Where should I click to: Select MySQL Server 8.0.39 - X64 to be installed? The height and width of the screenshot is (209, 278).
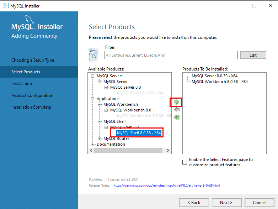[x=214, y=76]
